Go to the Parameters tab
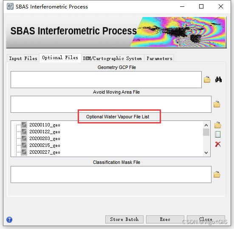Viewport: 234px width, 229px height. coord(159,58)
